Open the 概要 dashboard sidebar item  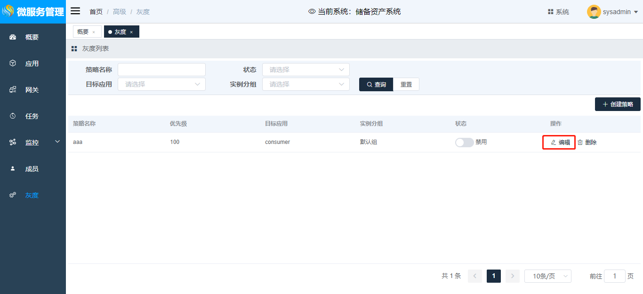(32, 37)
